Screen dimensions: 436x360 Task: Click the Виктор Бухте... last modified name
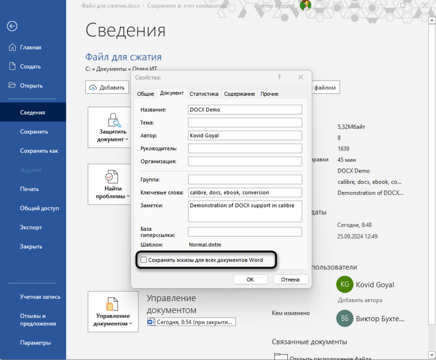[380, 319]
